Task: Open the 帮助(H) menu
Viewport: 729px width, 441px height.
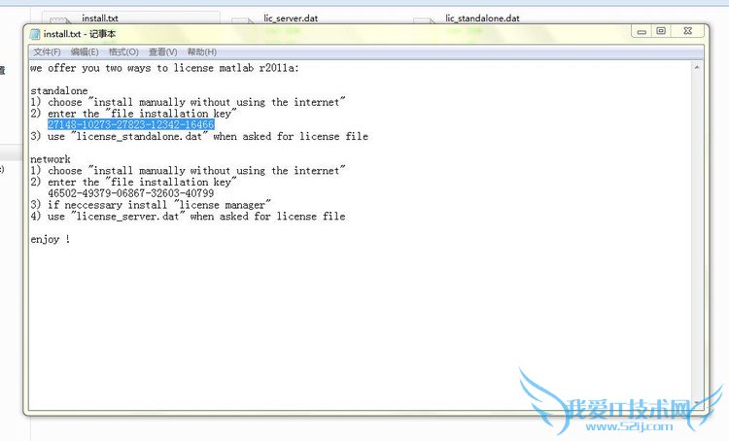Action: click(202, 52)
